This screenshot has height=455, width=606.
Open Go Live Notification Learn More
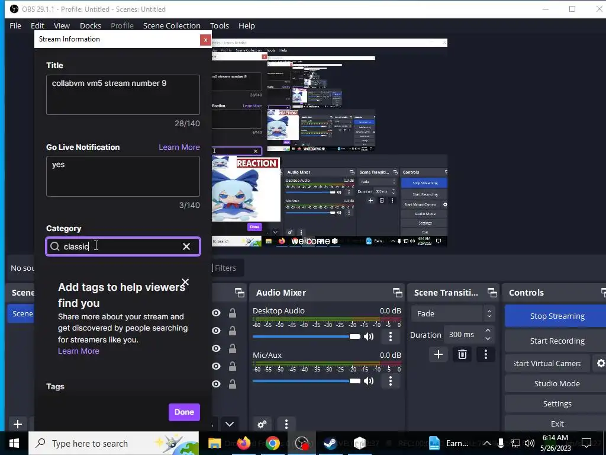[179, 148]
